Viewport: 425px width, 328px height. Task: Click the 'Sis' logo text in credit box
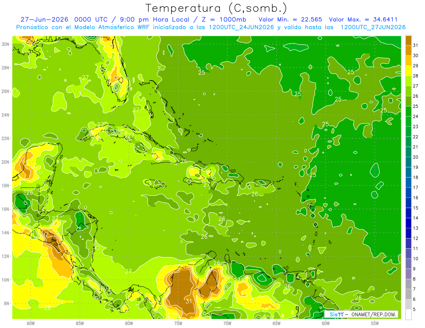pyautogui.click(x=333, y=314)
